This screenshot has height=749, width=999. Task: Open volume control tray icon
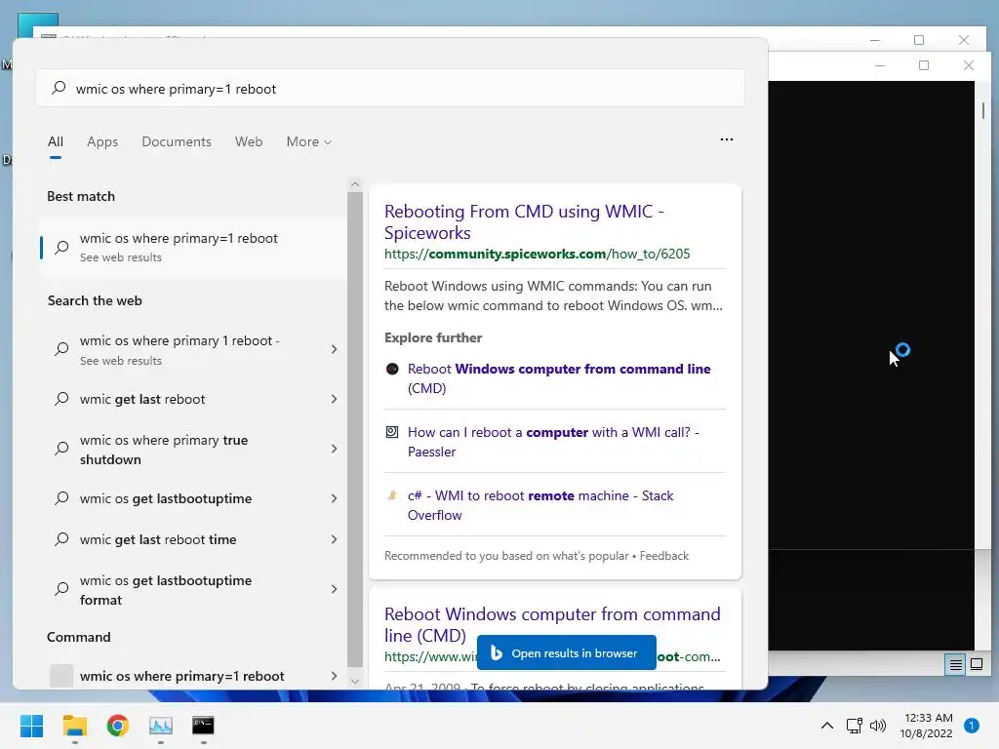878,726
